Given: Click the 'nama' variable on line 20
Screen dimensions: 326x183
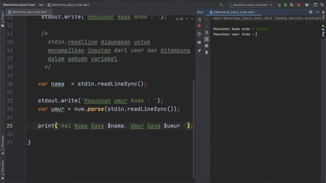Looking at the screenshot, I should (x=58, y=84).
